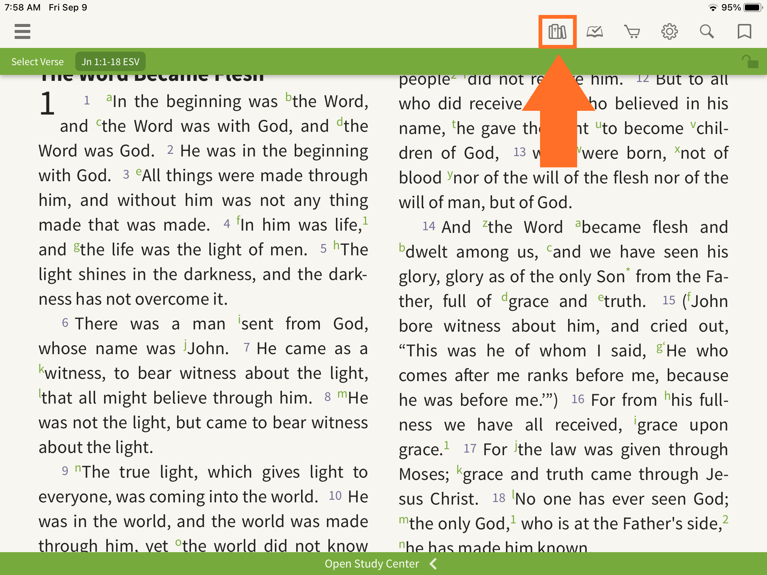Image resolution: width=767 pixels, height=575 pixels.
Task: Open footnote 1 after 'grace.'
Action: click(446, 445)
